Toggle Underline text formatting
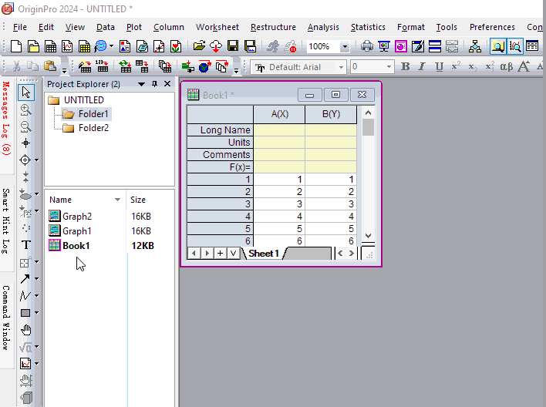The image size is (546, 407). [439, 67]
